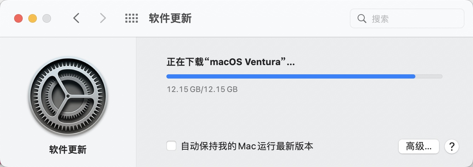The width and height of the screenshot is (473, 167).
Task: Click the gray unfilled end of the progress bar
Action: click(429, 76)
